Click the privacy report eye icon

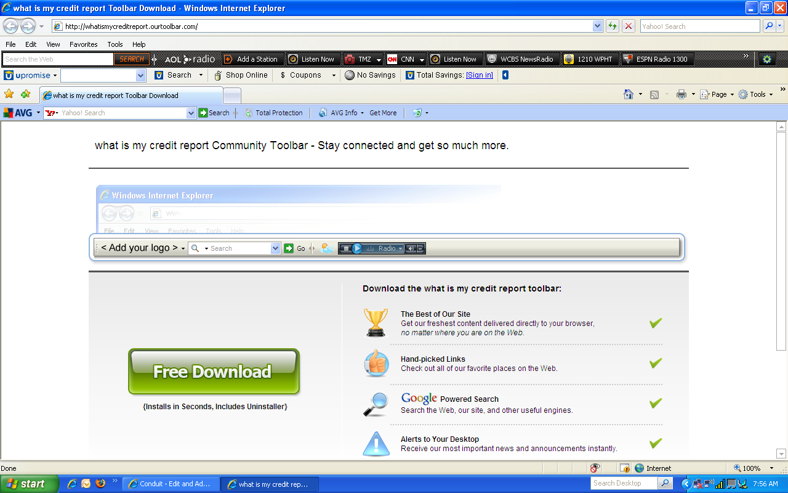pyautogui.click(x=595, y=468)
